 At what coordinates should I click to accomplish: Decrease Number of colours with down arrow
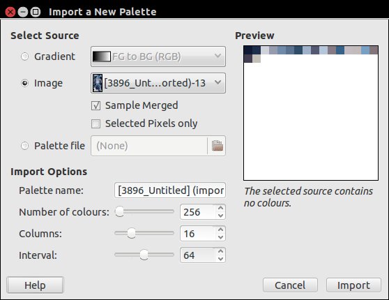tap(220, 216)
